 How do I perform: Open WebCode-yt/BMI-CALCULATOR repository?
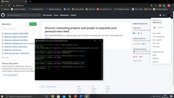click(x=16, y=37)
